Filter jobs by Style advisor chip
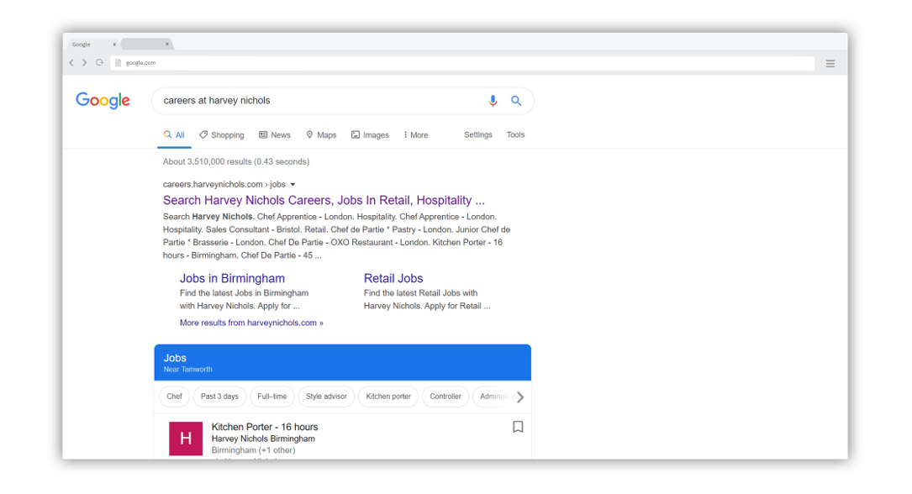Screen dimensions: 912x494 pos(326,397)
